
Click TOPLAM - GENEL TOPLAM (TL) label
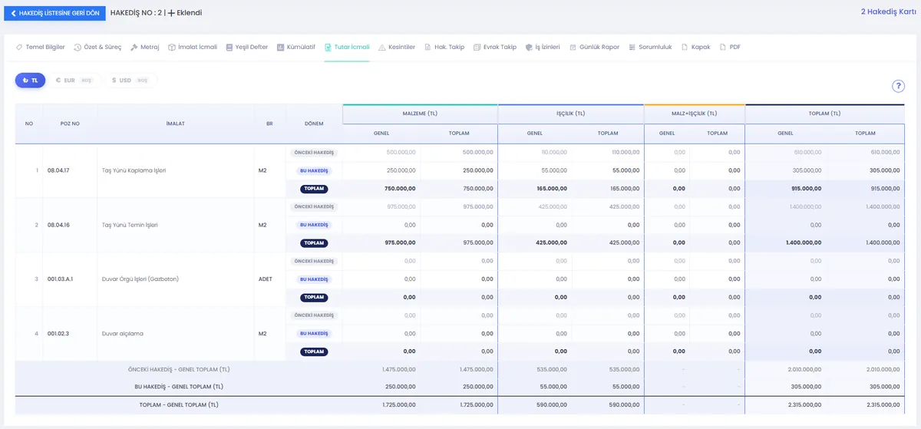tap(179, 405)
